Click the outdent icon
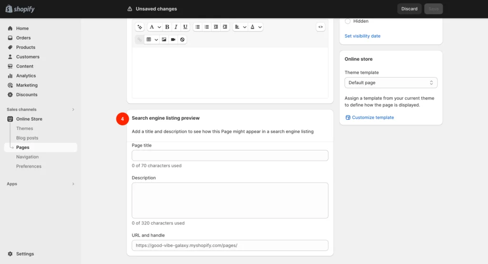The width and height of the screenshot is (488, 264). click(216, 27)
